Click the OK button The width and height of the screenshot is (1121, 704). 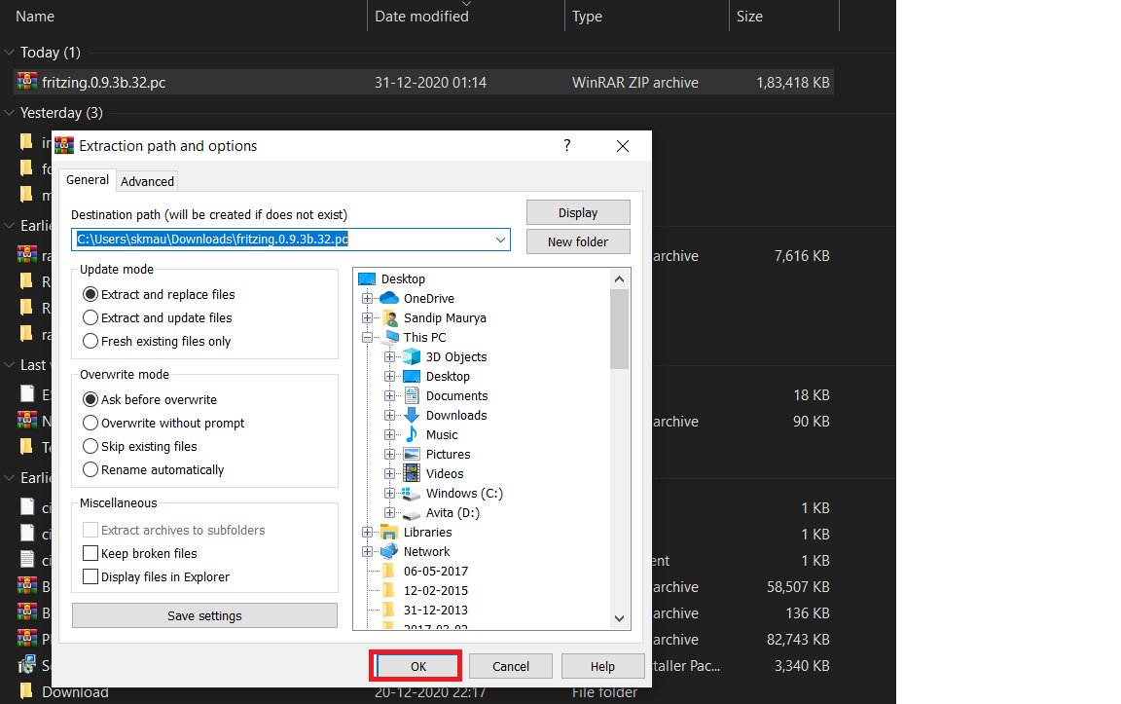point(418,666)
